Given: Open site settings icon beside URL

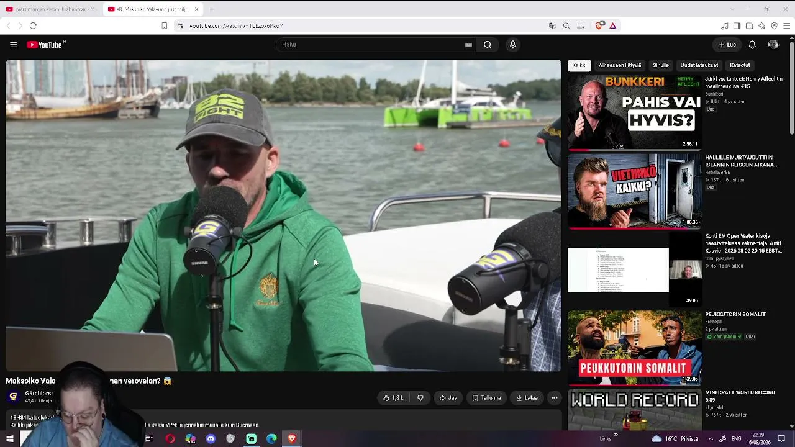Looking at the screenshot, I should coord(180,25).
